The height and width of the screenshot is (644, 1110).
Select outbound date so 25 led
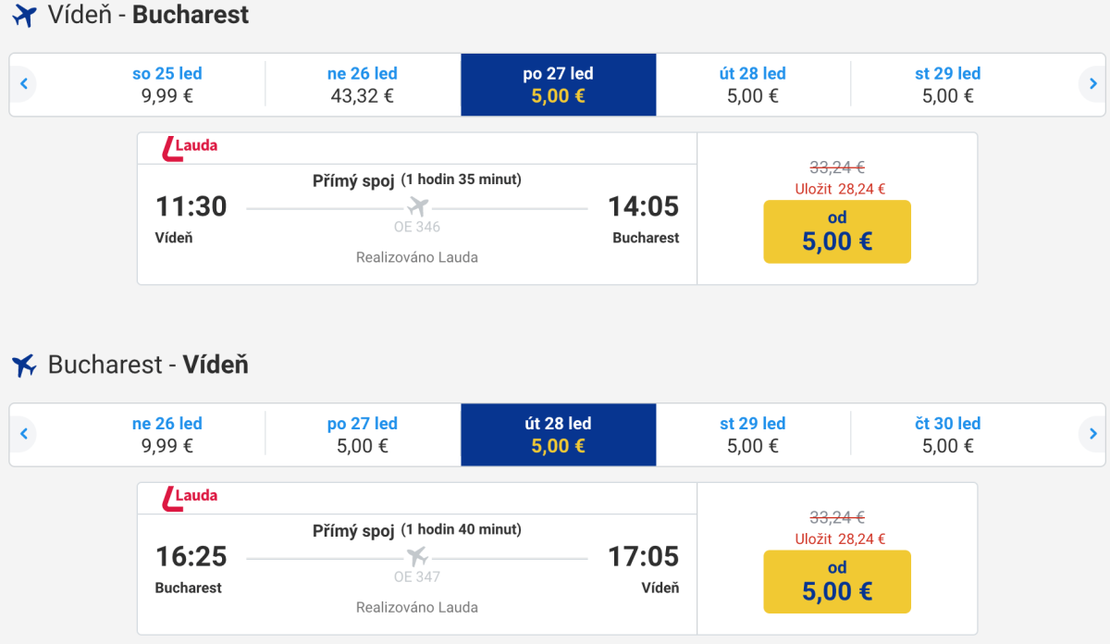pyautogui.click(x=167, y=84)
